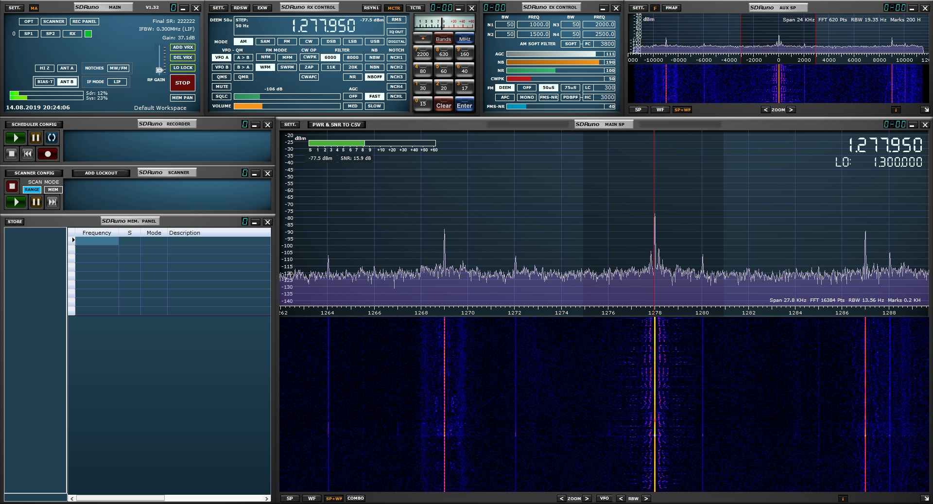Click the resize corner icon of the Main SP panel
This screenshot has height=504, width=933.
tap(925, 498)
